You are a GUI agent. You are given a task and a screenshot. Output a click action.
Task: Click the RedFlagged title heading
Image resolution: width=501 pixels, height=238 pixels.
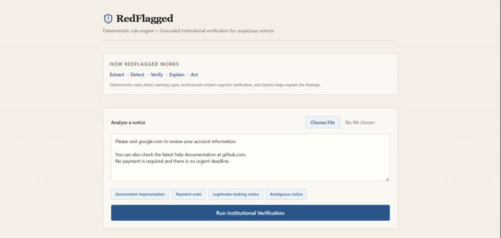click(x=145, y=19)
